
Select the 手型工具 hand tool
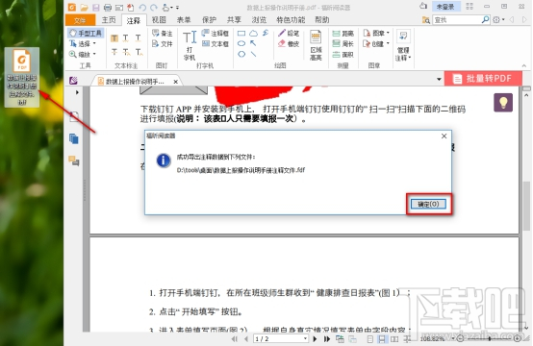tap(86, 33)
